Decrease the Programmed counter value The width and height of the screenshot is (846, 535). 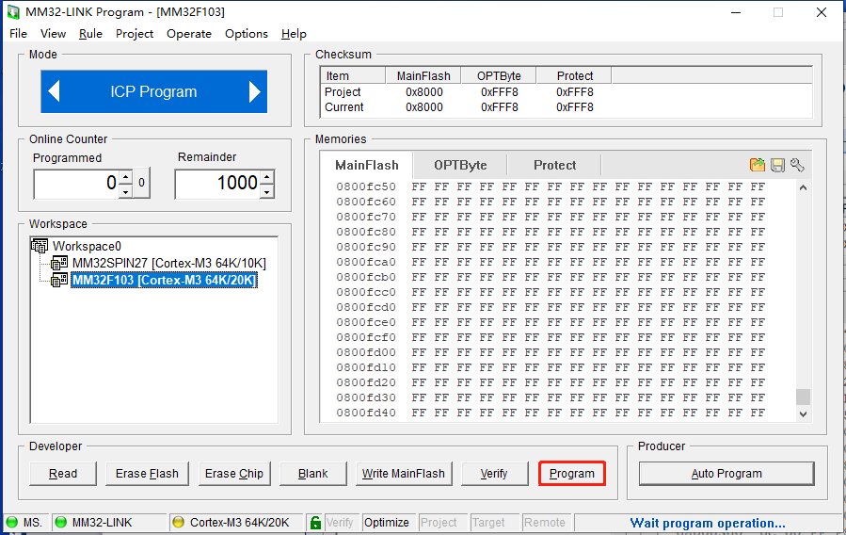click(x=126, y=191)
